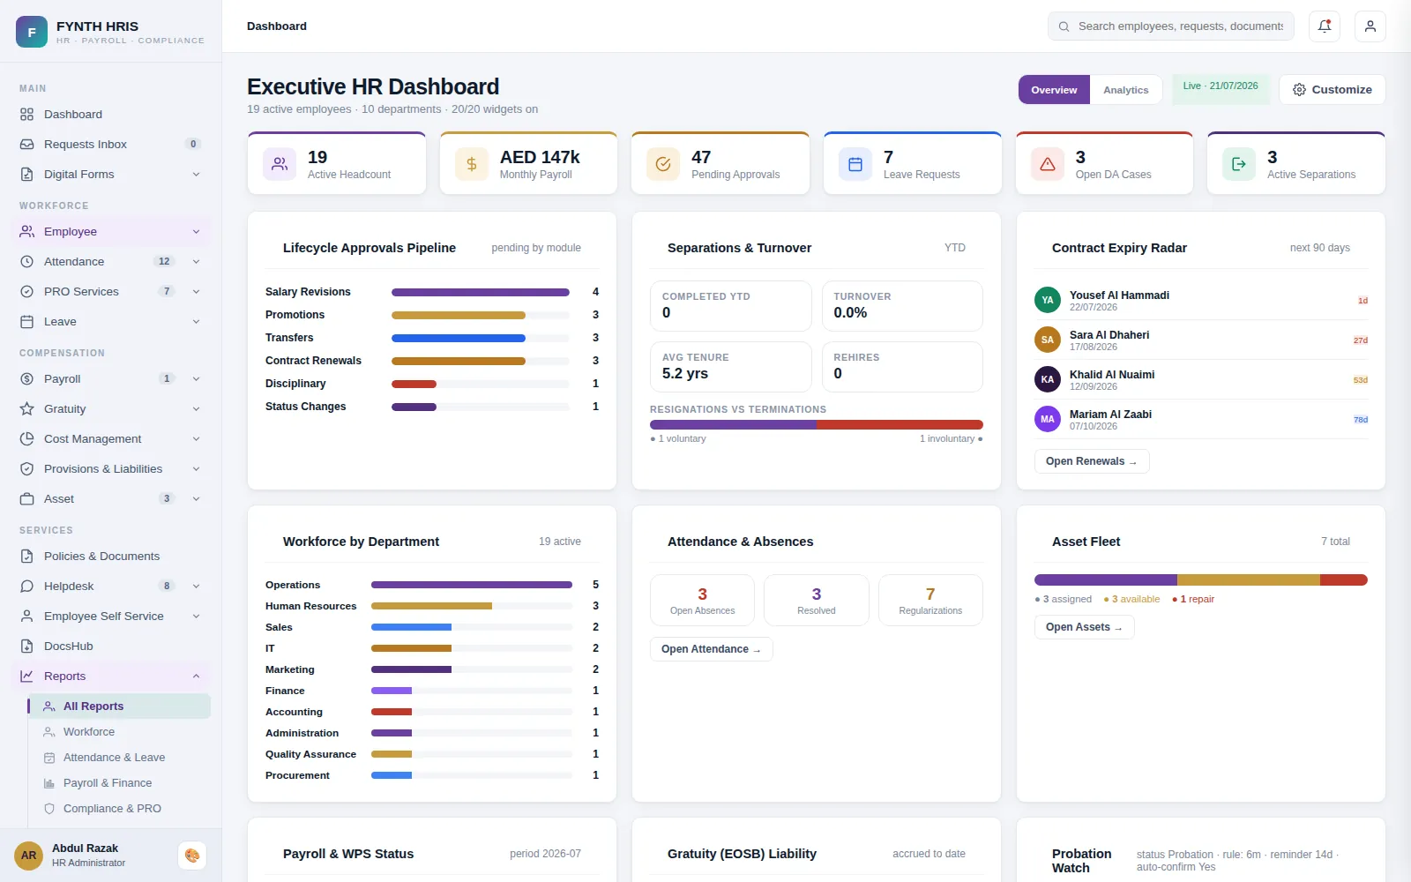Open All Reports submenu item

pos(119,706)
